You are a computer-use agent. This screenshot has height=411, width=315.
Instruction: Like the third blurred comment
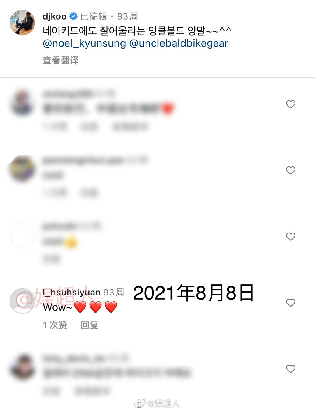(290, 236)
